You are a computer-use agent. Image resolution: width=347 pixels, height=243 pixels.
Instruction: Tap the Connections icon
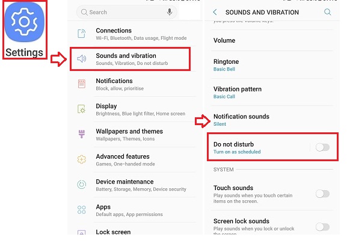(x=81, y=34)
